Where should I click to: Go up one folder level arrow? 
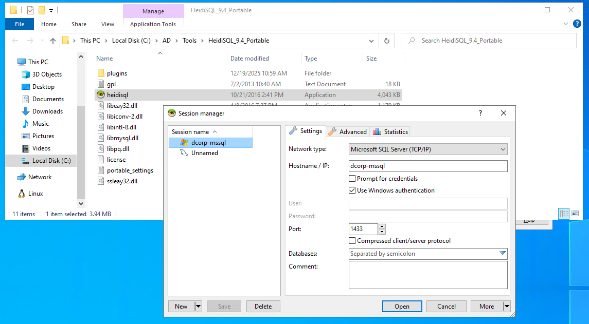point(53,41)
